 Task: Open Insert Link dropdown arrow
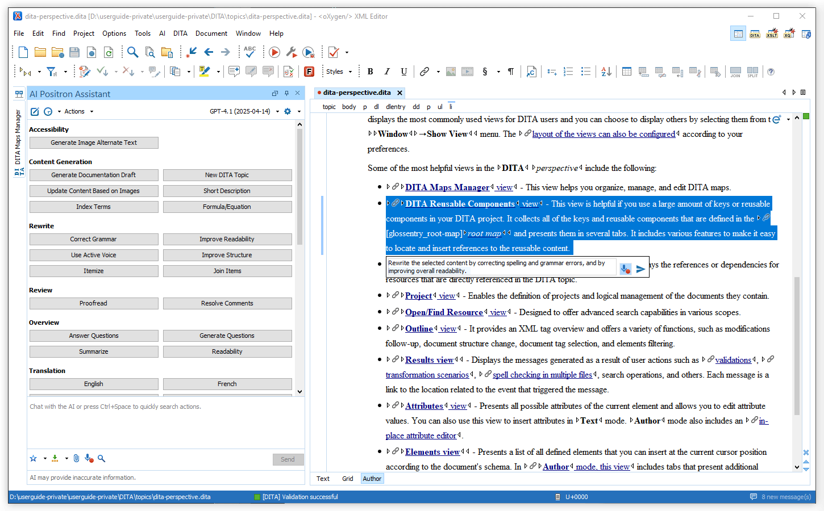click(438, 72)
